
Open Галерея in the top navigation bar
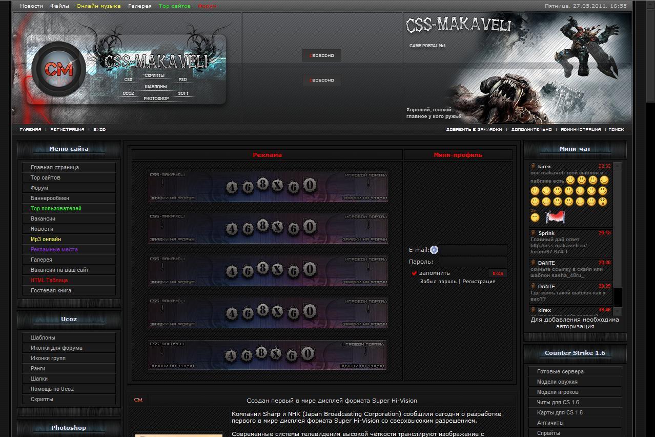[x=140, y=6]
